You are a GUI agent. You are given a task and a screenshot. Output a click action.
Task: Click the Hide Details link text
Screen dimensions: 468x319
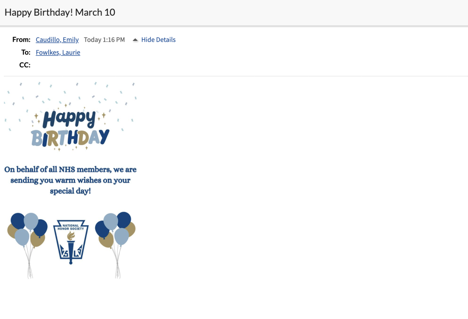pyautogui.click(x=158, y=40)
